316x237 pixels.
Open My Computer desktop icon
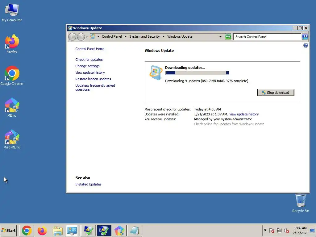pyautogui.click(x=12, y=12)
